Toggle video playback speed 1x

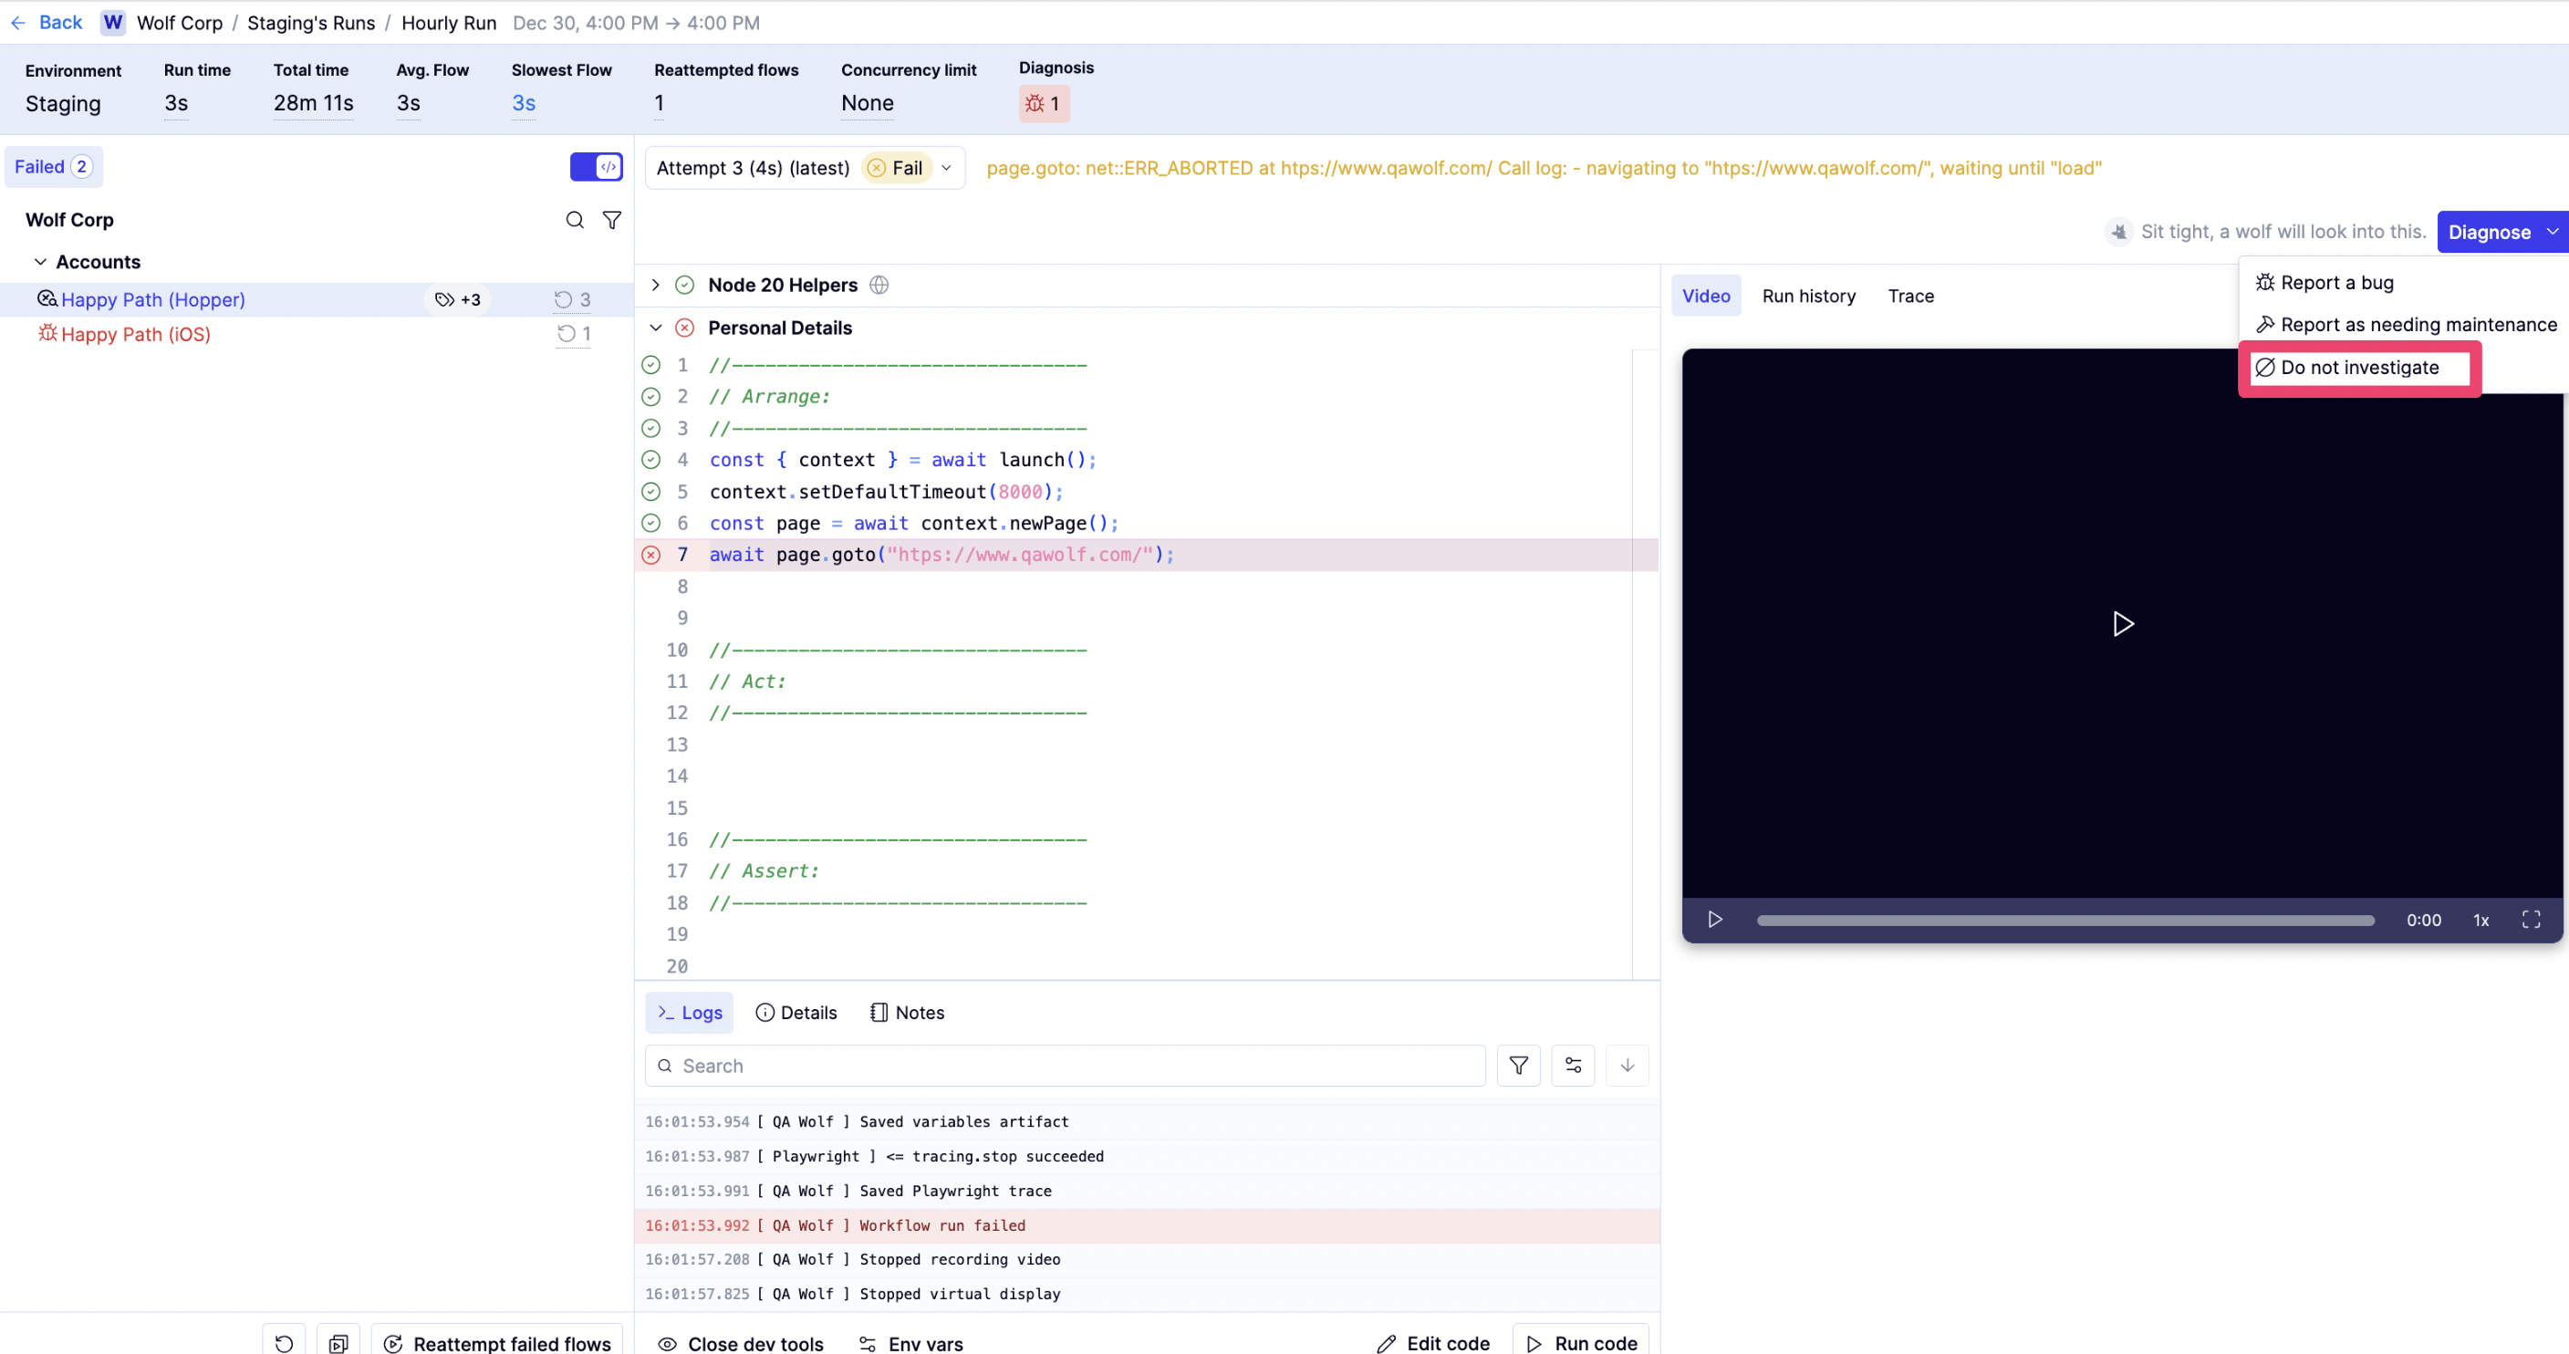click(x=2481, y=921)
